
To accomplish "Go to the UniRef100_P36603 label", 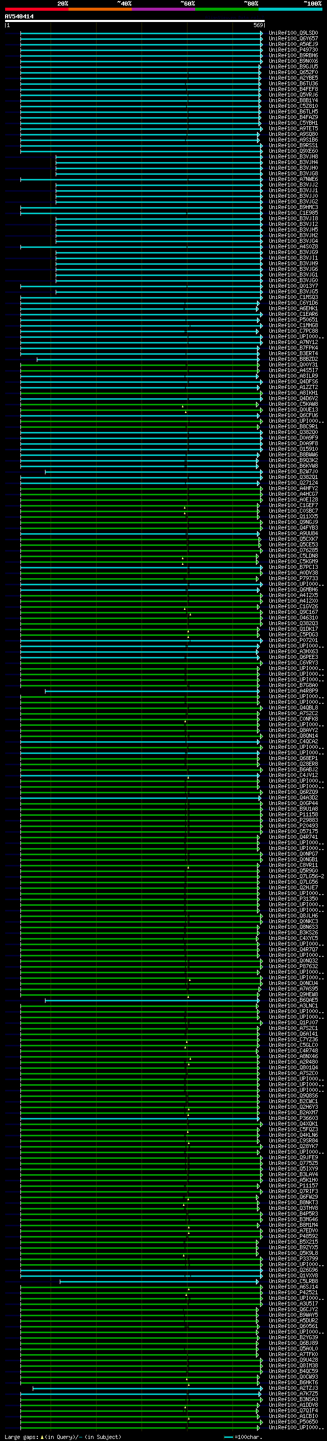I will tap(293, 1118).
